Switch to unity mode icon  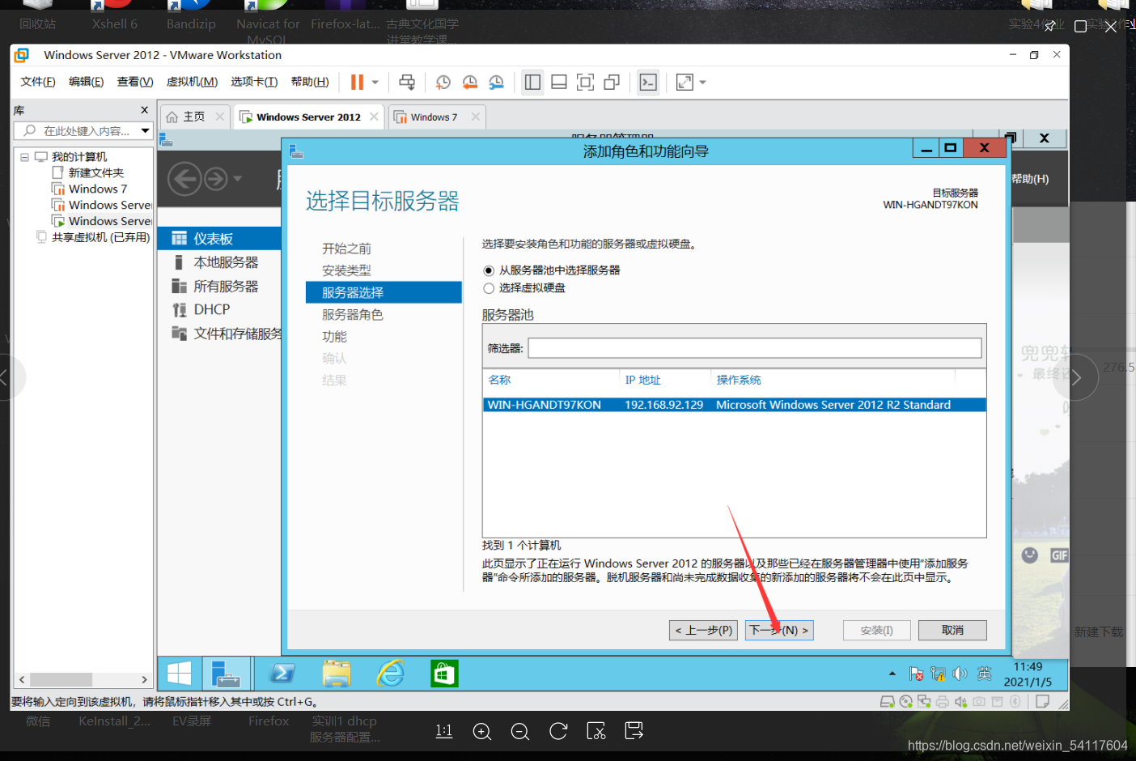click(x=612, y=82)
